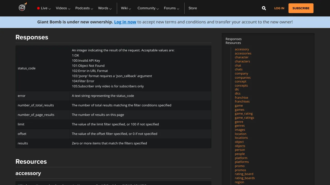The height and width of the screenshot is (185, 330).
Task: Open the region sidebar link
Action: [240, 182]
